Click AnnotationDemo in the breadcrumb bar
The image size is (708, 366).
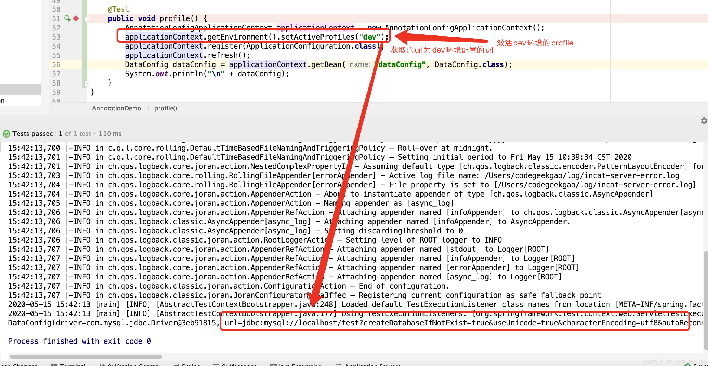pos(116,108)
